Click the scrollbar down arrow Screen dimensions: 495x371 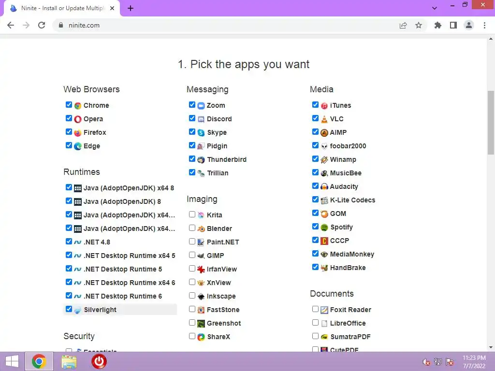[491, 347]
